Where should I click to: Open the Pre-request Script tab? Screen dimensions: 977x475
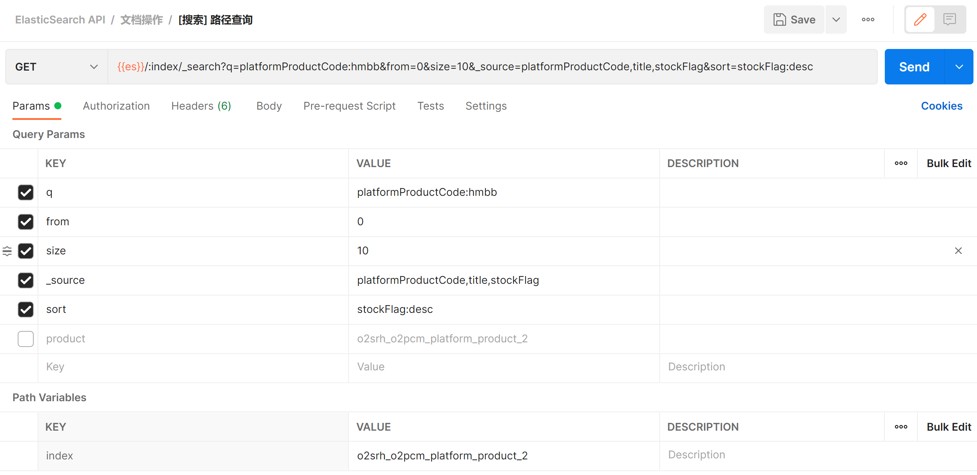click(x=349, y=106)
